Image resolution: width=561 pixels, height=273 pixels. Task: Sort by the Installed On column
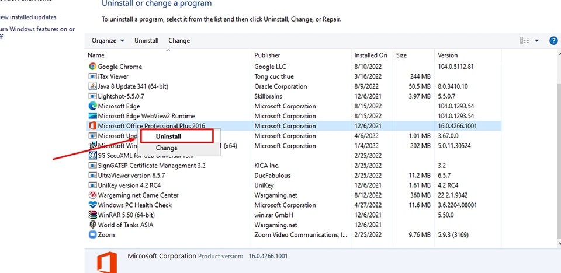(x=370, y=55)
